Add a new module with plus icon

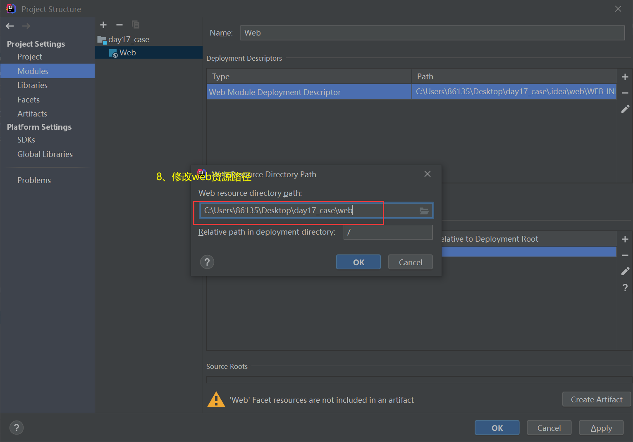103,25
